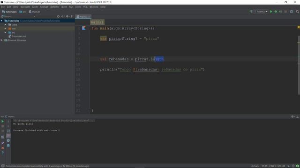The image size is (300, 168).
Task: Open the Build menu
Action: click(64, 7)
